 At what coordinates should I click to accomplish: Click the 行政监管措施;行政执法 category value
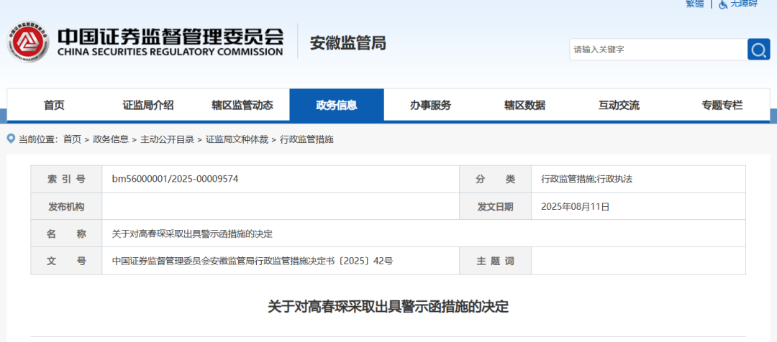tap(587, 179)
